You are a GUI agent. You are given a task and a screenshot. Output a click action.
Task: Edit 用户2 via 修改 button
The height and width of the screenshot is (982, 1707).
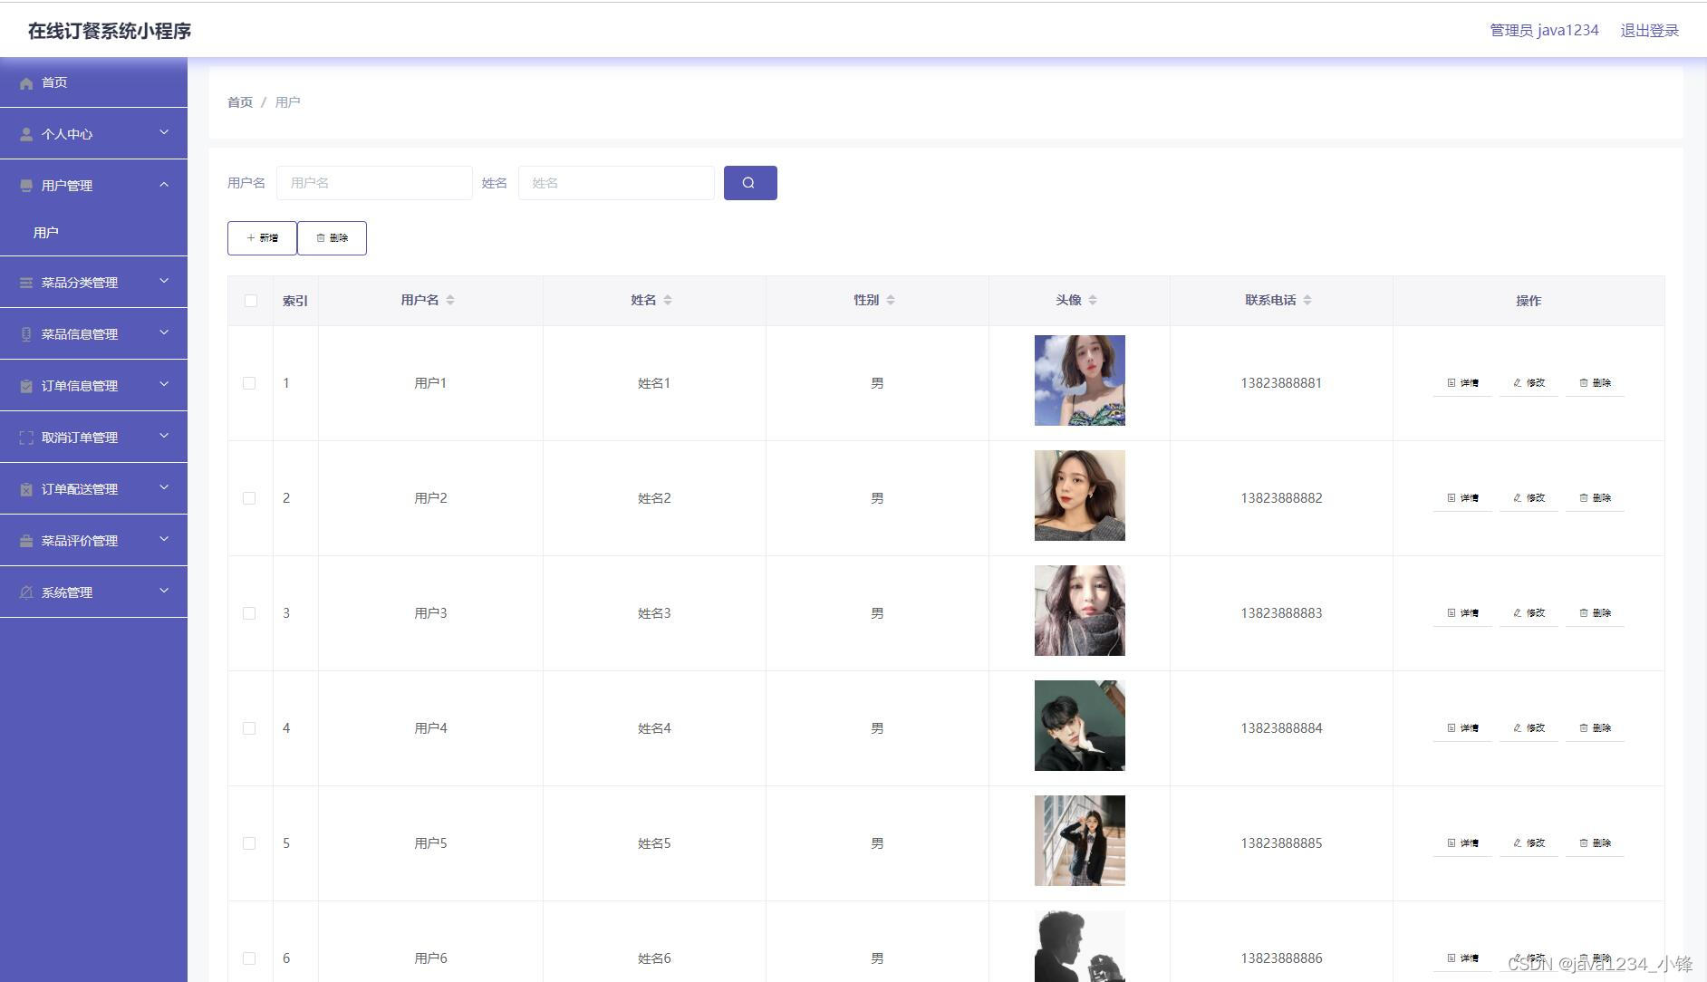pos(1529,498)
